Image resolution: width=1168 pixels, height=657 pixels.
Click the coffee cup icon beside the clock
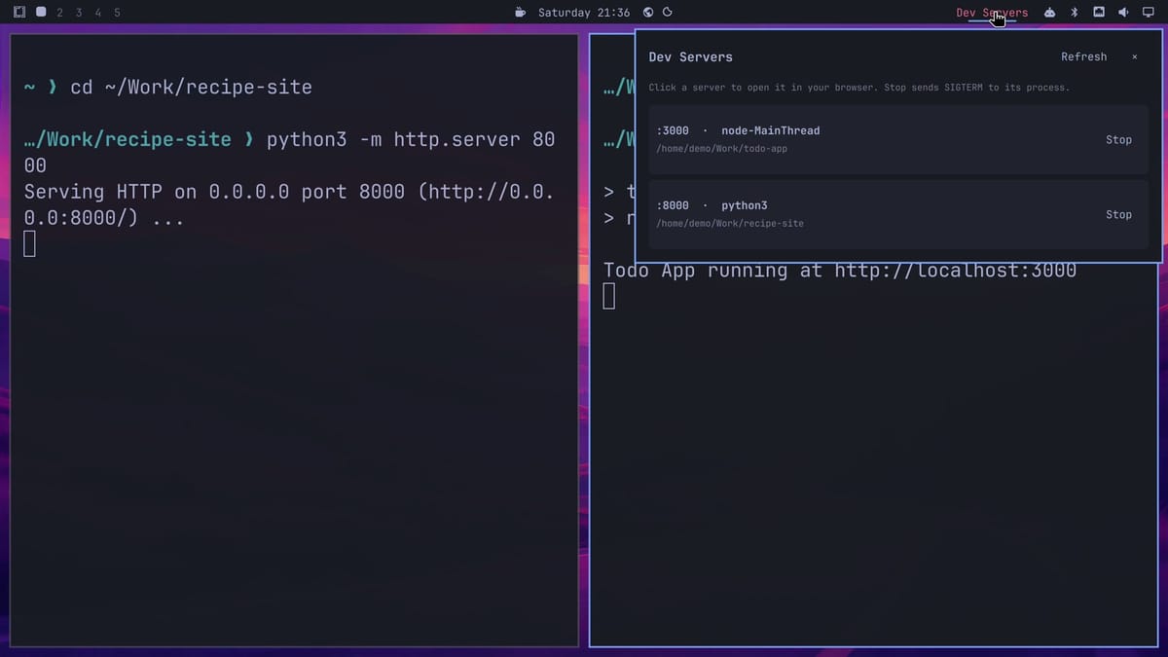pos(521,13)
